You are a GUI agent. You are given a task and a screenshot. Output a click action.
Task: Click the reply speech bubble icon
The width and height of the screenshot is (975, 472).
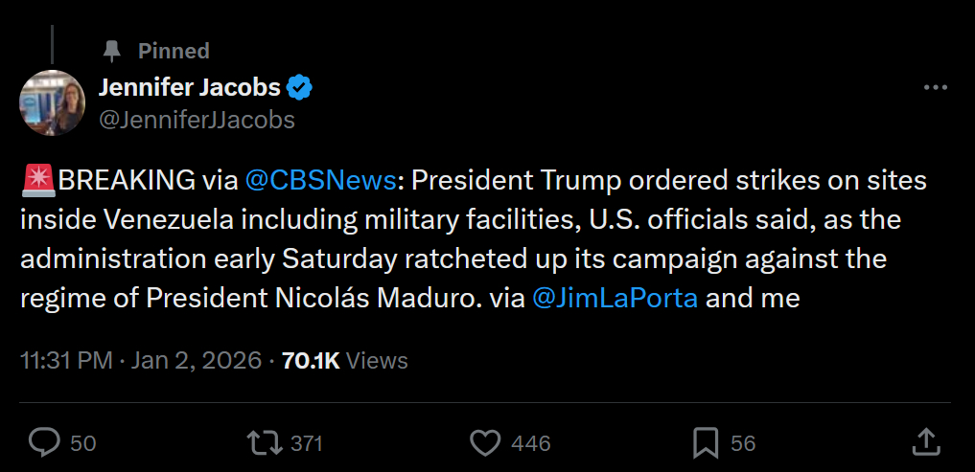tap(45, 443)
